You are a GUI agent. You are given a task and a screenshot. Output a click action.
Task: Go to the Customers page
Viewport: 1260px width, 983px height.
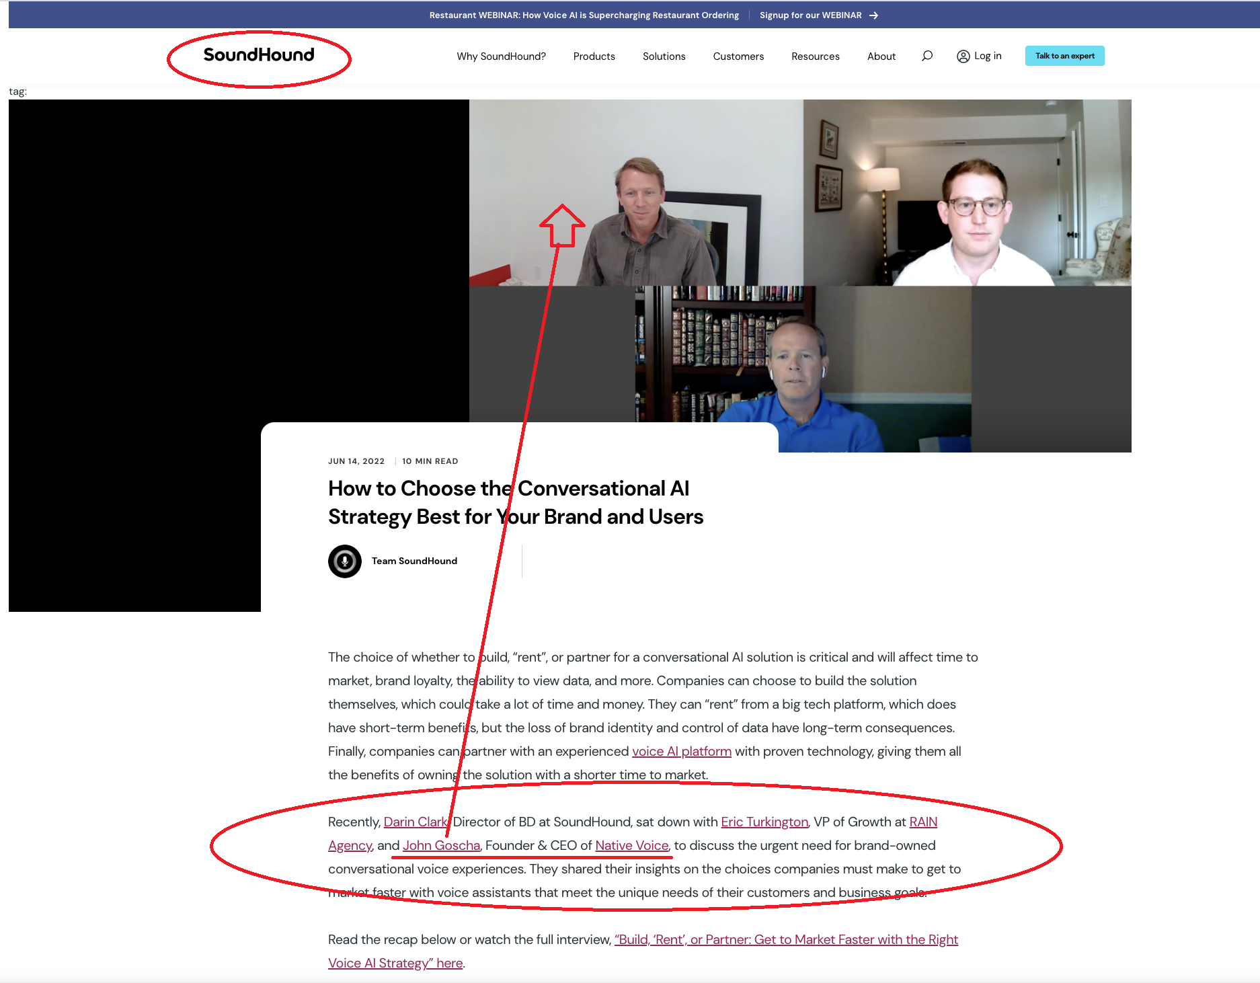738,56
